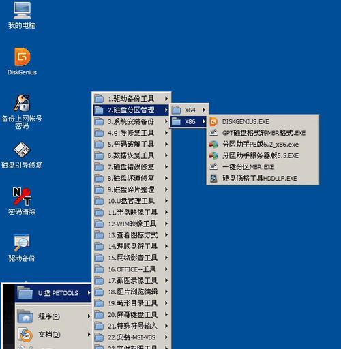Click folder icon of 1.驱动备份工具
Screen dimensions: 341x349
click(99, 99)
